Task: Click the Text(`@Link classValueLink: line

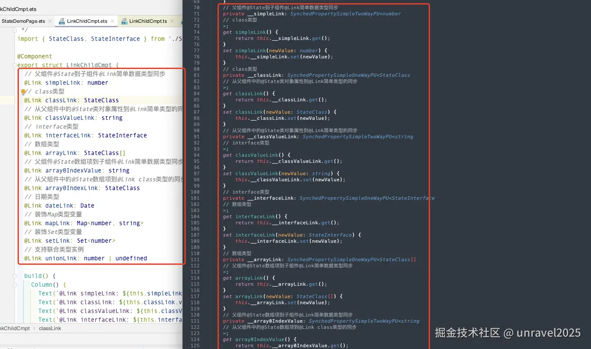Action: click(110, 311)
